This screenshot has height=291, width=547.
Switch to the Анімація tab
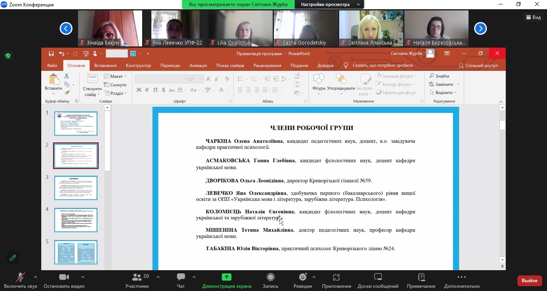(x=198, y=65)
